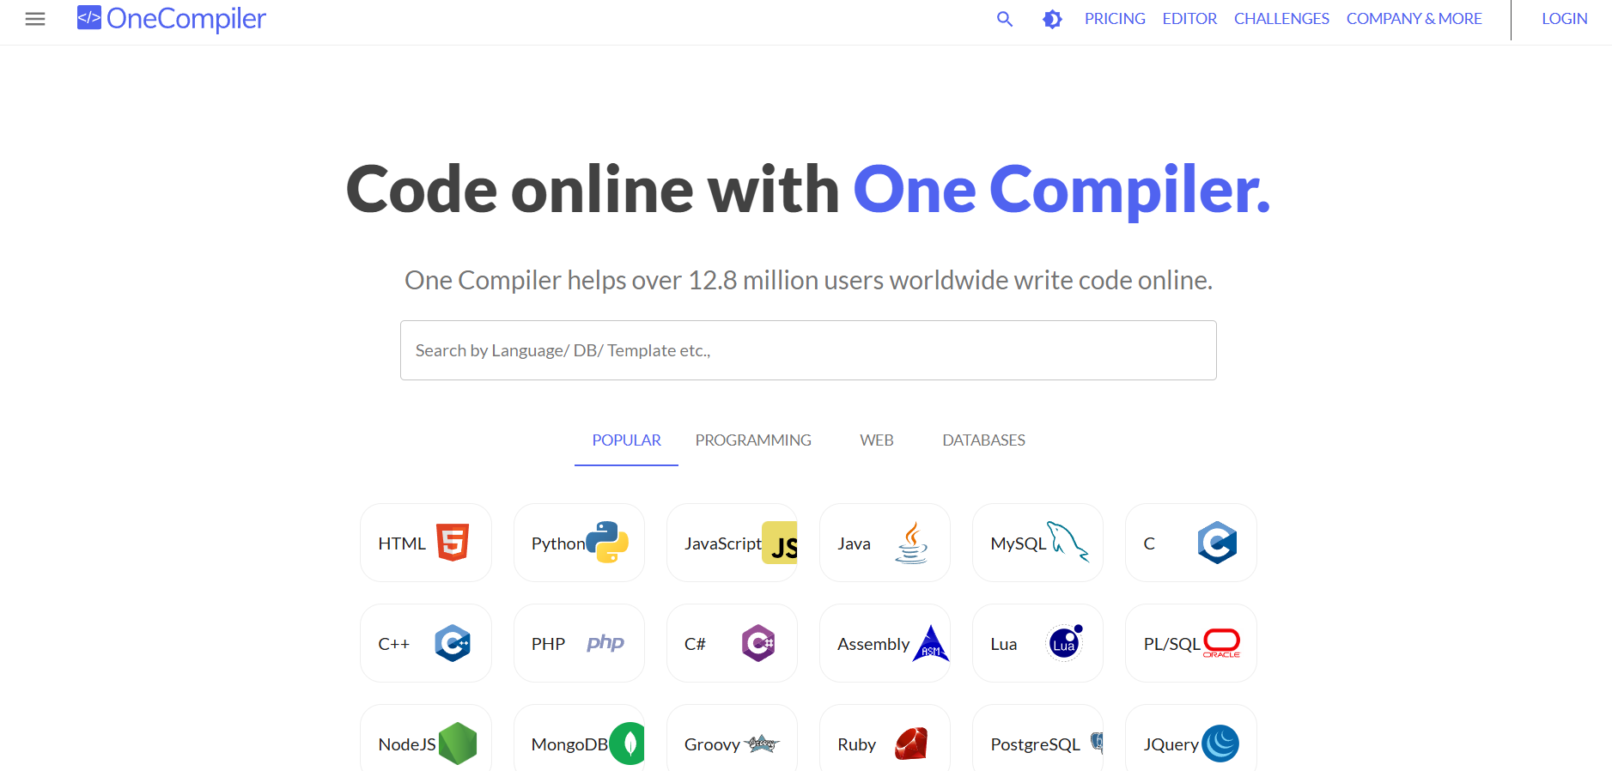Open the Challenges page

pyautogui.click(x=1281, y=19)
